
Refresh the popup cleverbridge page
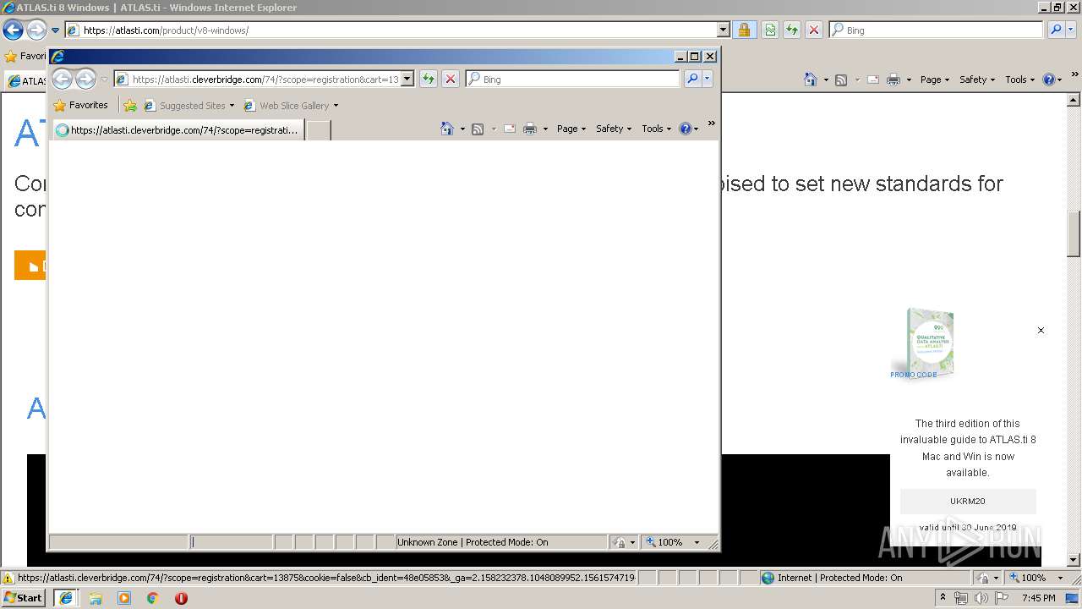pyautogui.click(x=429, y=79)
